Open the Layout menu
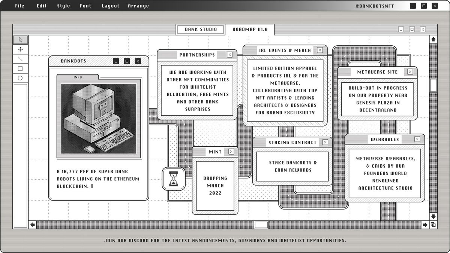450x253 pixels. pos(110,6)
